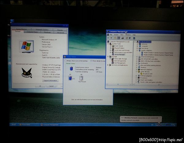184x143 pixels.
Task: Select the Disk Management icon
Action: tap(113, 63)
